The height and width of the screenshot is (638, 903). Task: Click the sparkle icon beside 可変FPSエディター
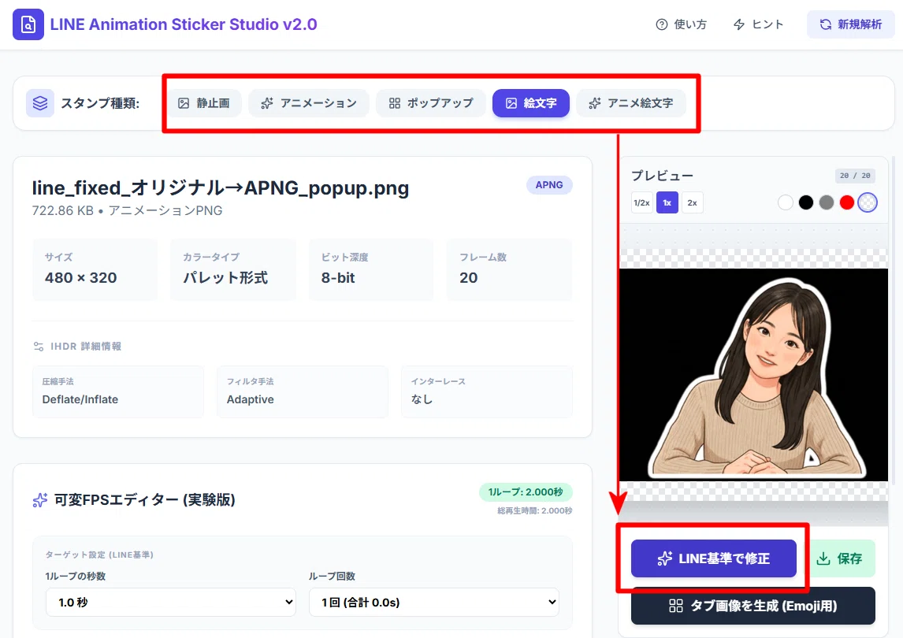(x=39, y=500)
